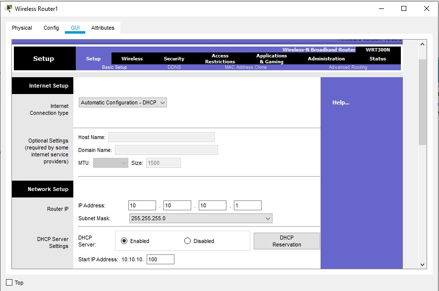Screen dimensions: 439x291
Task: Click the Help... link
Action: pos(341,102)
